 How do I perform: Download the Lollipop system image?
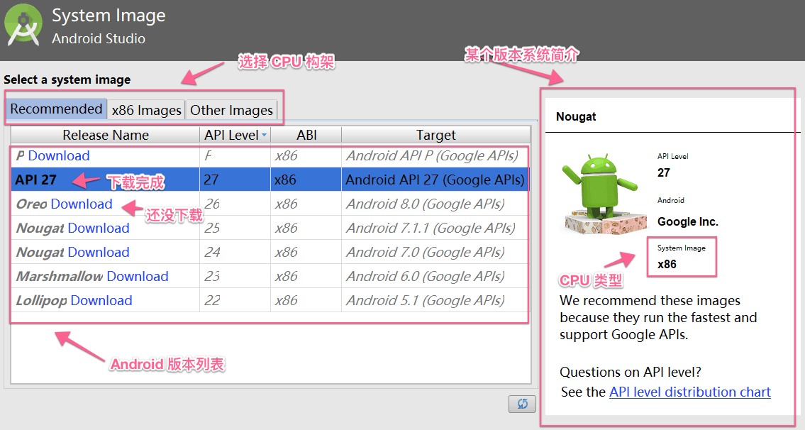[101, 301]
